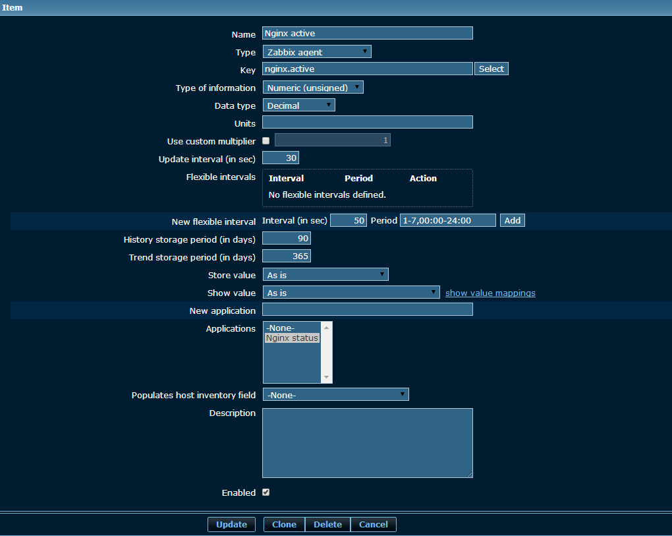672x536 pixels.
Task: Click the Select button next to Key
Action: (x=491, y=69)
